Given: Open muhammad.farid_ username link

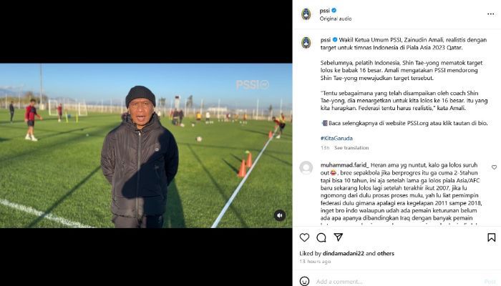Looking at the screenshot, I should pos(345,165).
